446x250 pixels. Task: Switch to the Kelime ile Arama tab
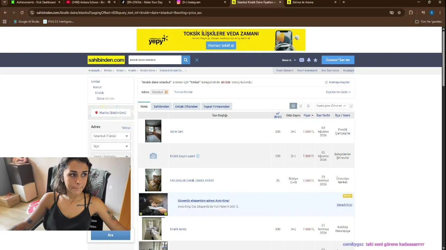click(312, 2)
